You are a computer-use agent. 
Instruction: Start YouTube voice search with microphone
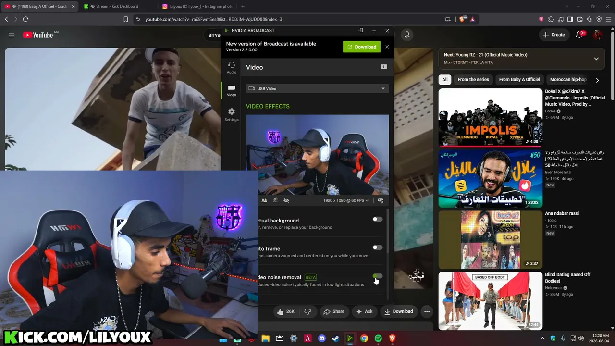[407, 35]
